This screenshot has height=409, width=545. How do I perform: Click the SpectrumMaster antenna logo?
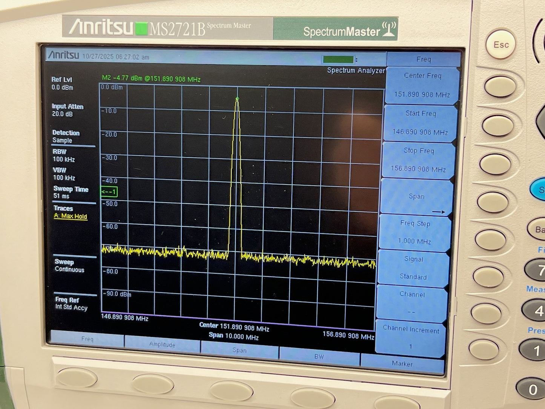389,28
